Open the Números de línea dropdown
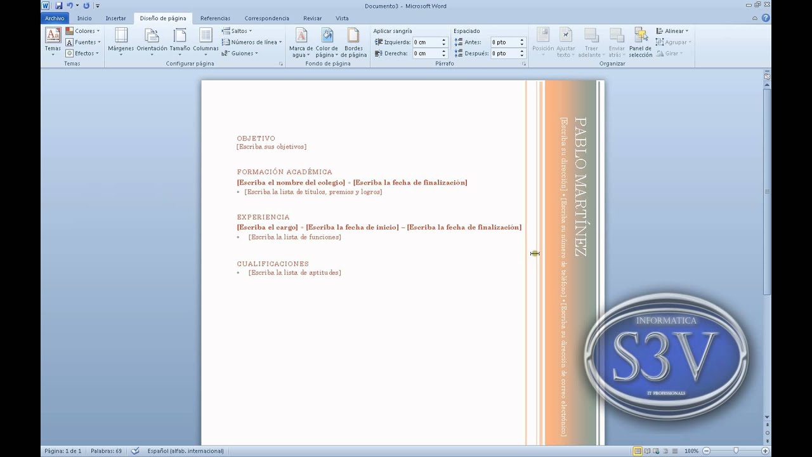Screen dimensions: 812x457 tap(251, 42)
